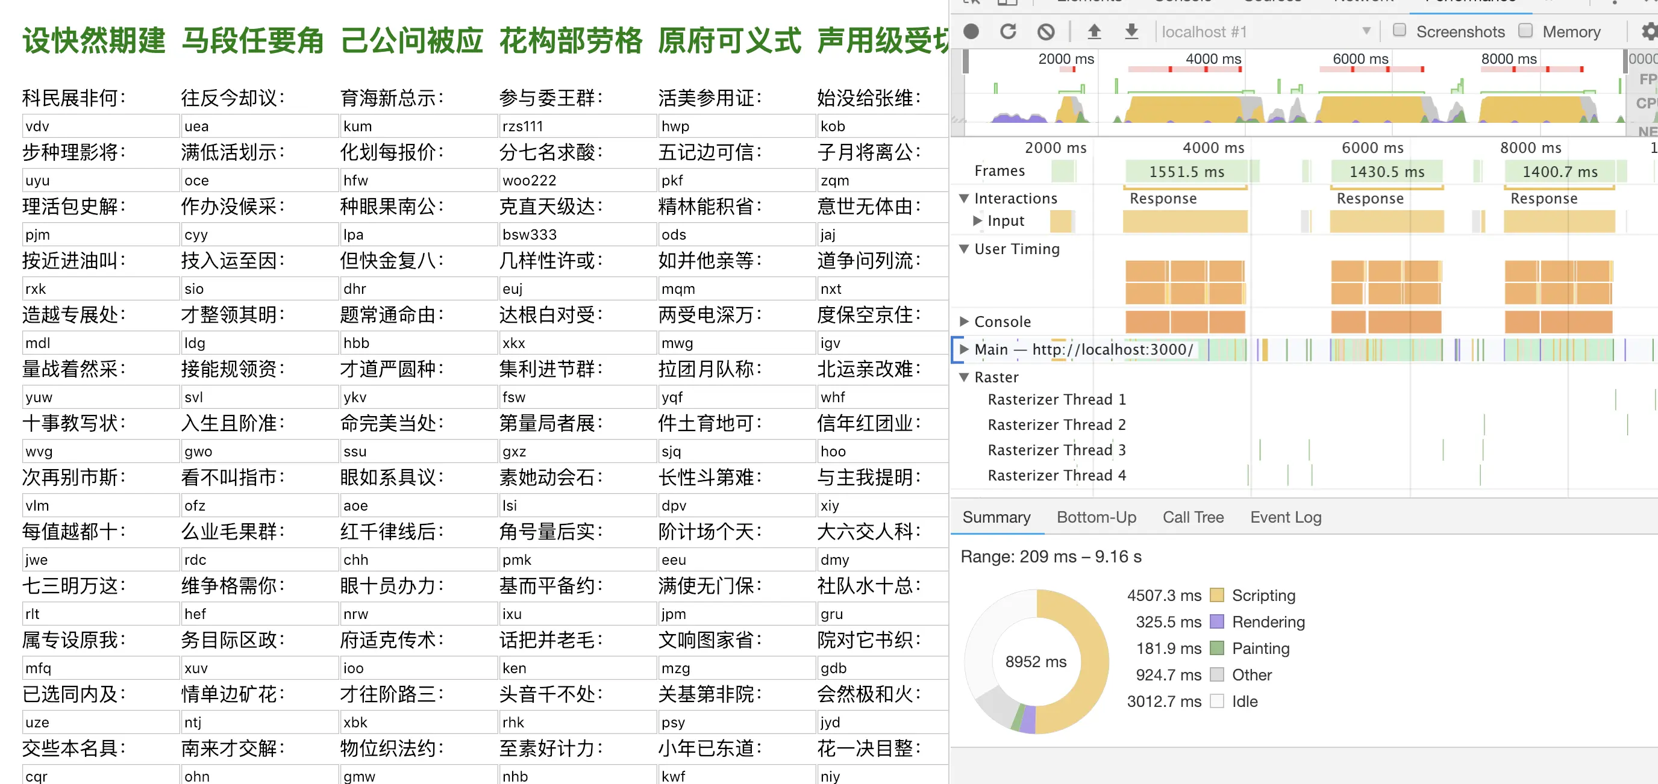Enable the Screenshots checkbox
This screenshot has height=784, width=1658.
pos(1400,30)
